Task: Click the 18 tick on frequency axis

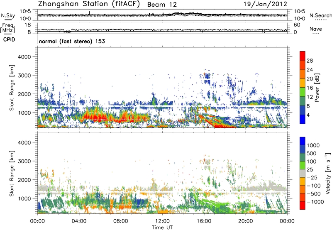Action: click(28, 25)
